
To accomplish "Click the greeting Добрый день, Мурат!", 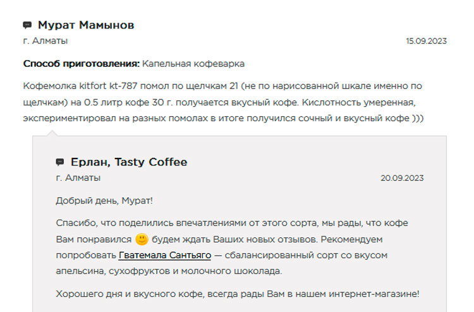I will [104, 201].
